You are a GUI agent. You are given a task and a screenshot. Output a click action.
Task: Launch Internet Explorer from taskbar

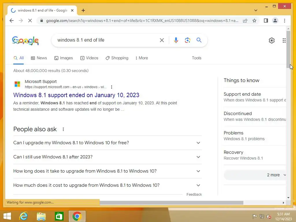pyautogui.click(x=24, y=216)
